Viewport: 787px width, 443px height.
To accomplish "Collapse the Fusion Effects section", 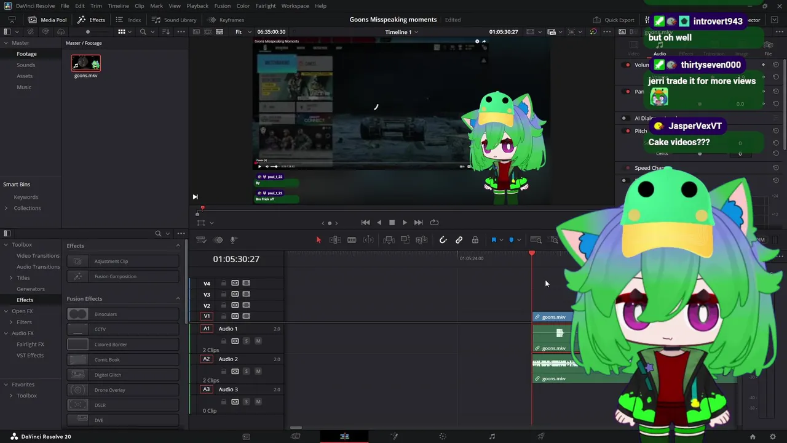I will coord(178,298).
